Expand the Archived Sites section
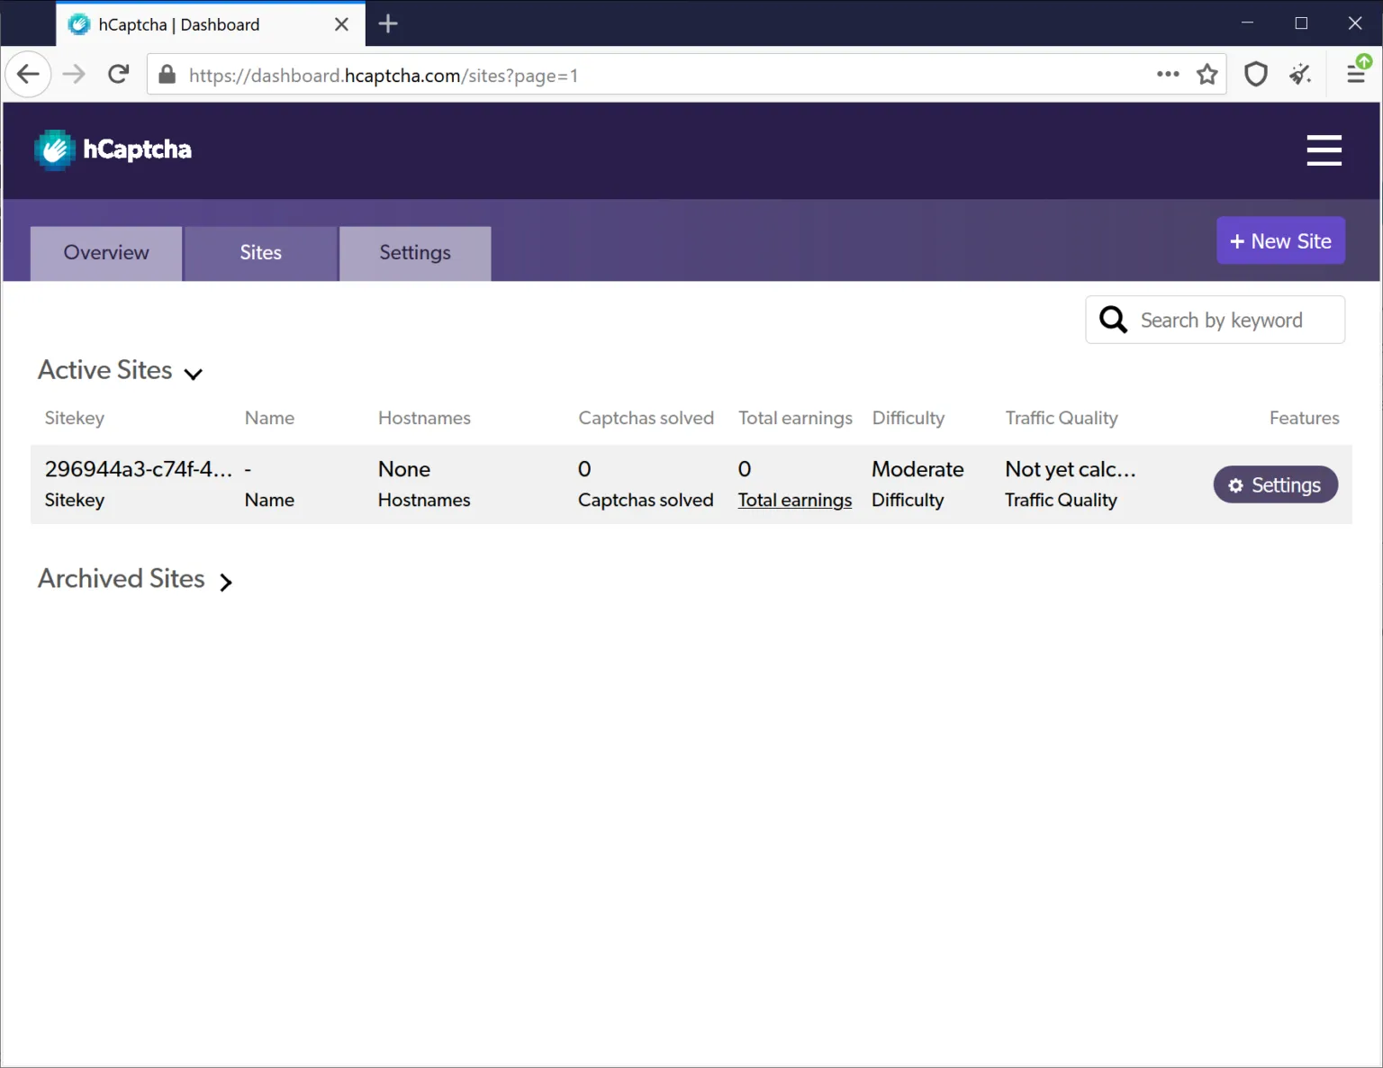The image size is (1383, 1068). click(x=225, y=583)
